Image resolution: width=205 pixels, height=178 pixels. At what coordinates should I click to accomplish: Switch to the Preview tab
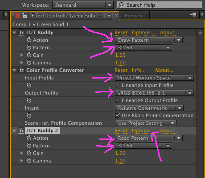pos(134,16)
